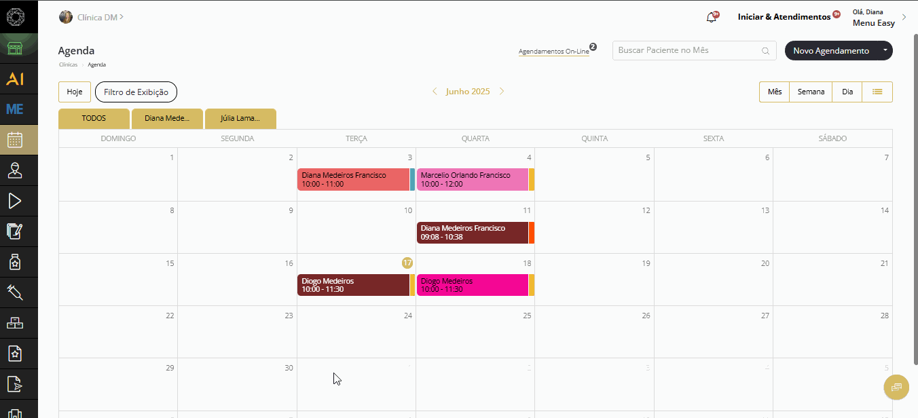Click search magnifier in patient search
Image resolution: width=918 pixels, height=418 pixels.
(x=766, y=51)
